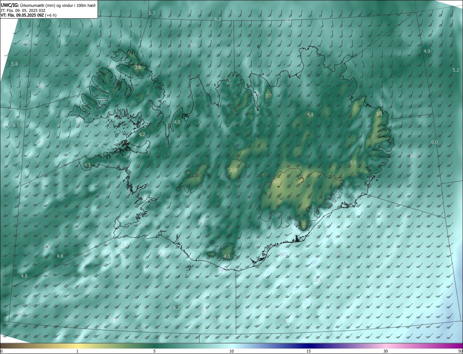Screen dimensions: 463x354
Task: Click the 6.2 value label on the map
Action: 218,19
